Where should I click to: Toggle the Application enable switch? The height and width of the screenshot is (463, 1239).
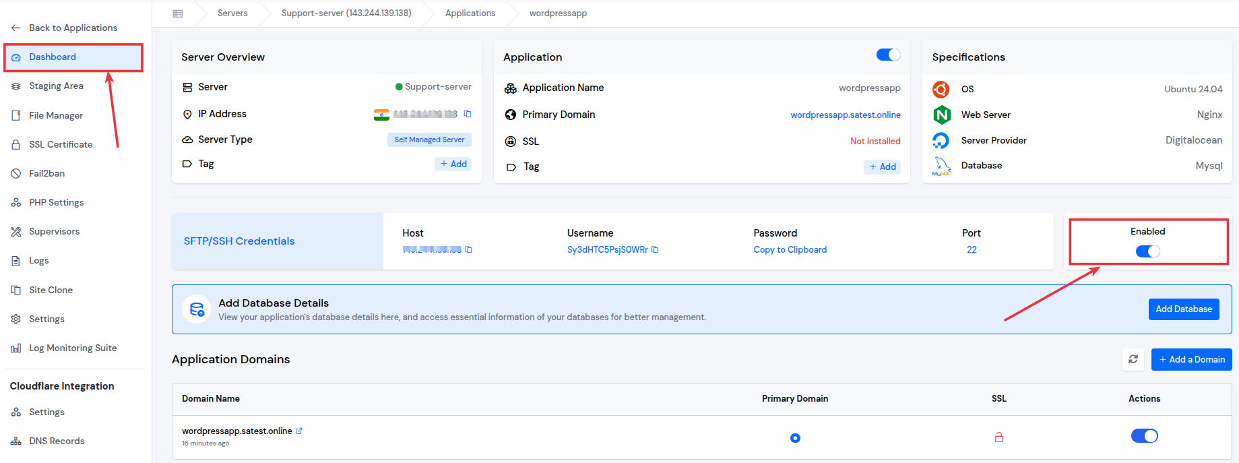[888, 55]
